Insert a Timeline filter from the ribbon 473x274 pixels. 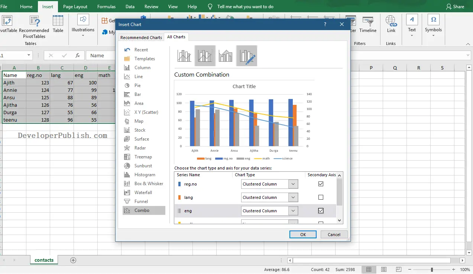[368, 24]
